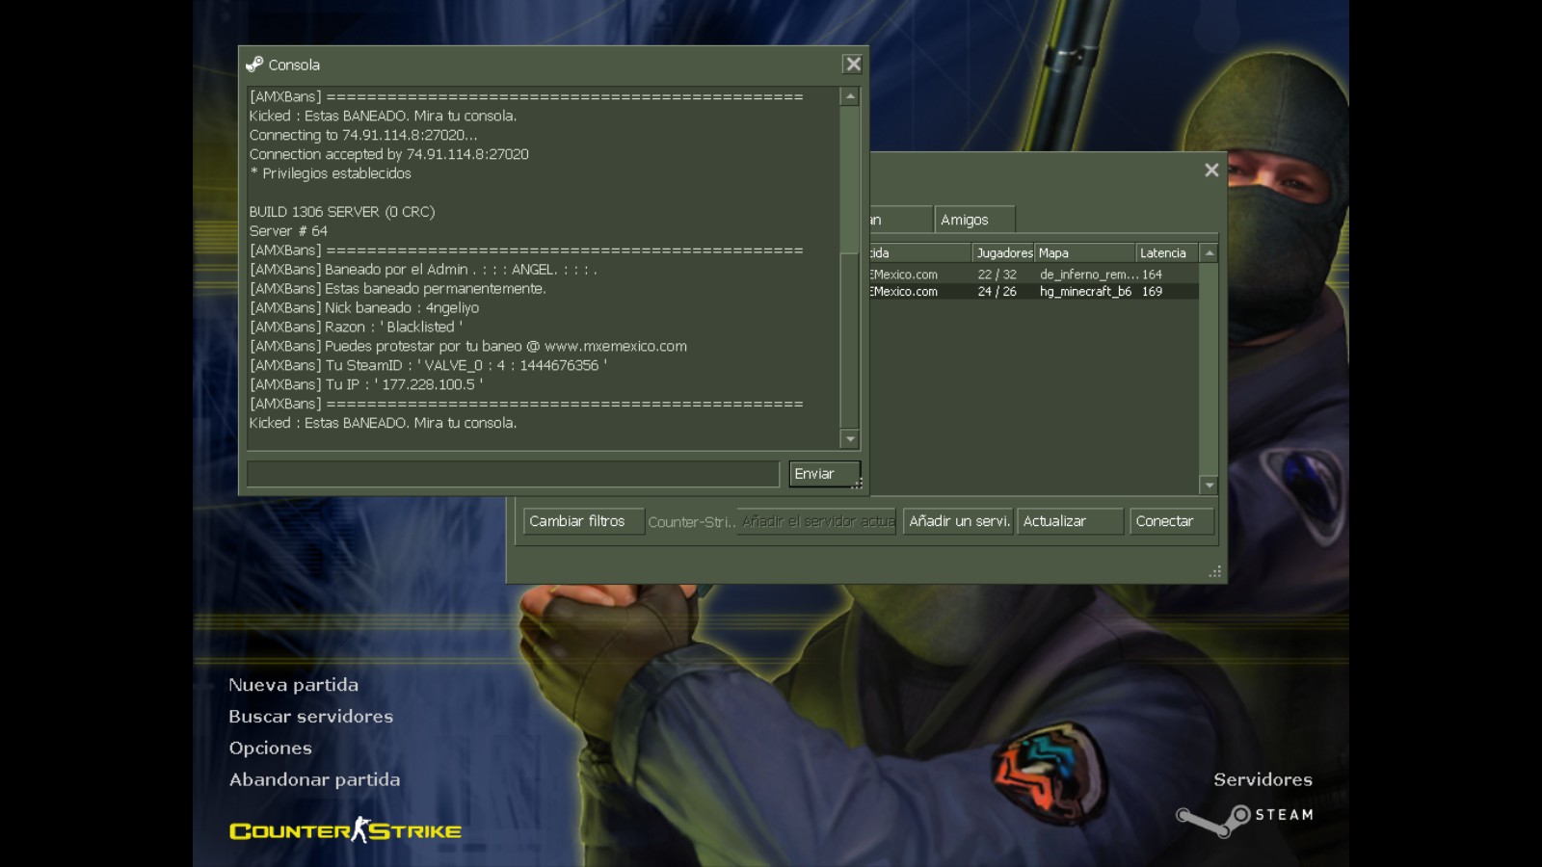Click the 22 / 32 players cell

997,275
